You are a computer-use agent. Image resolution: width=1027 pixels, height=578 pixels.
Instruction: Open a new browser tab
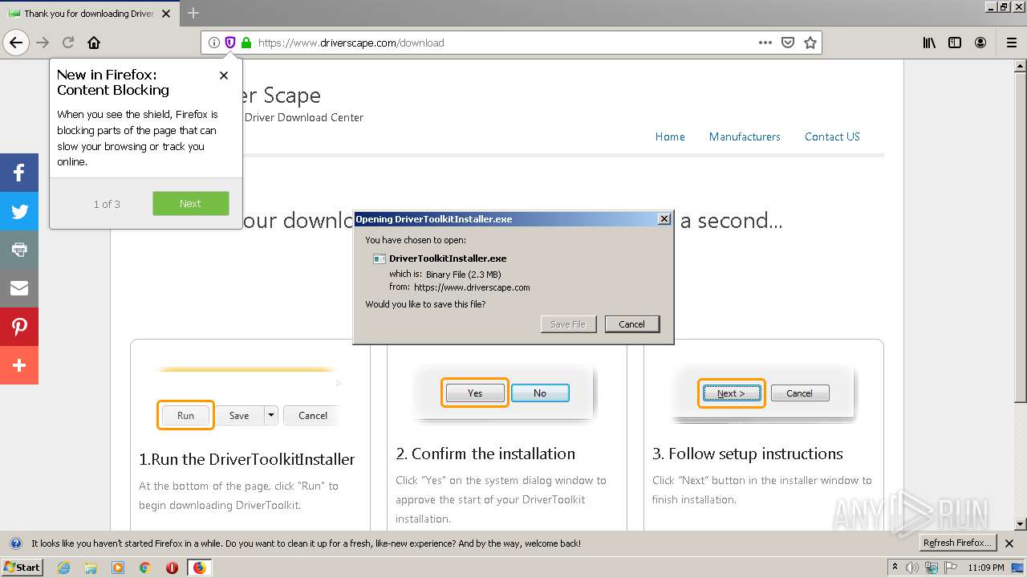tap(193, 13)
